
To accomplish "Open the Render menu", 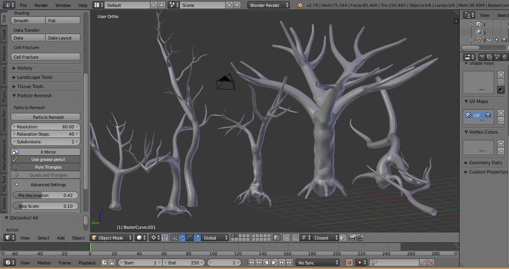I will click(41, 5).
